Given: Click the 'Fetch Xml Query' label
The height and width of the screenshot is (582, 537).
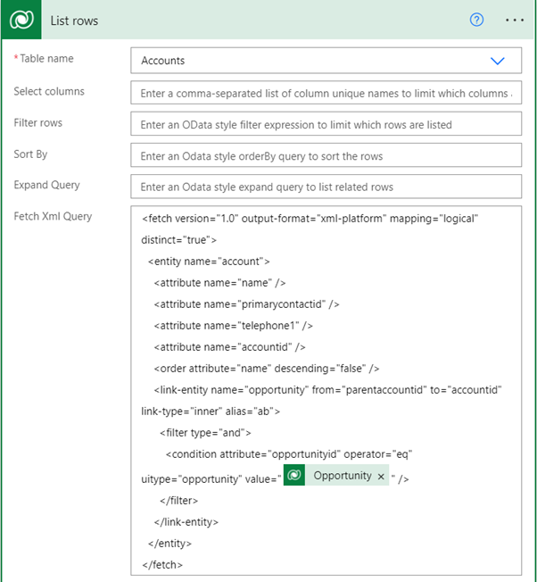Looking at the screenshot, I should pos(53,216).
